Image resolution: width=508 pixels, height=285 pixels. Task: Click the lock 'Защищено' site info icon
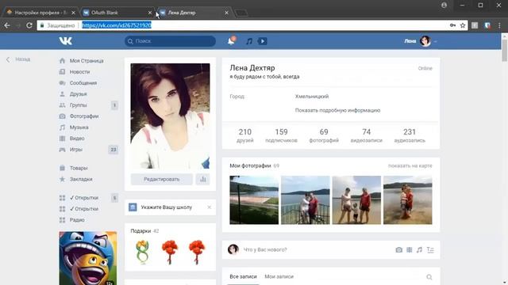pyautogui.click(x=42, y=25)
